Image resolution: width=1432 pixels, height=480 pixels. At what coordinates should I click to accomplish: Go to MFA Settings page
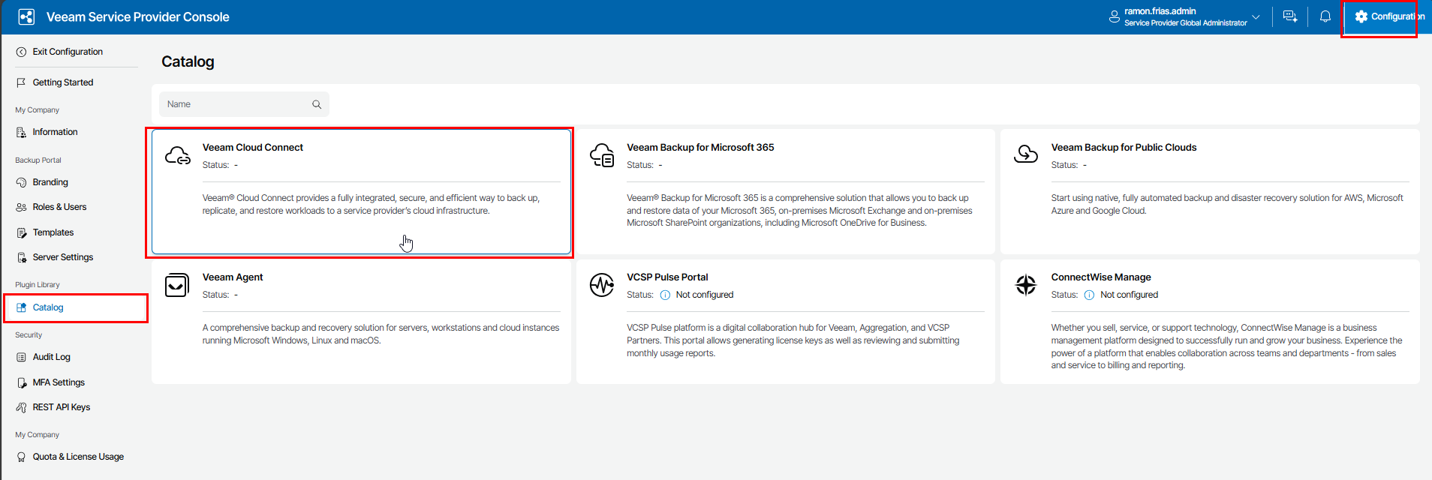pos(59,382)
